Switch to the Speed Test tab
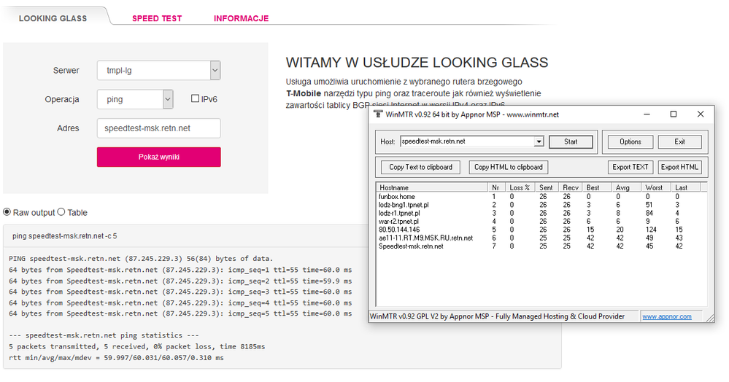The height and width of the screenshot is (382, 729). point(157,18)
